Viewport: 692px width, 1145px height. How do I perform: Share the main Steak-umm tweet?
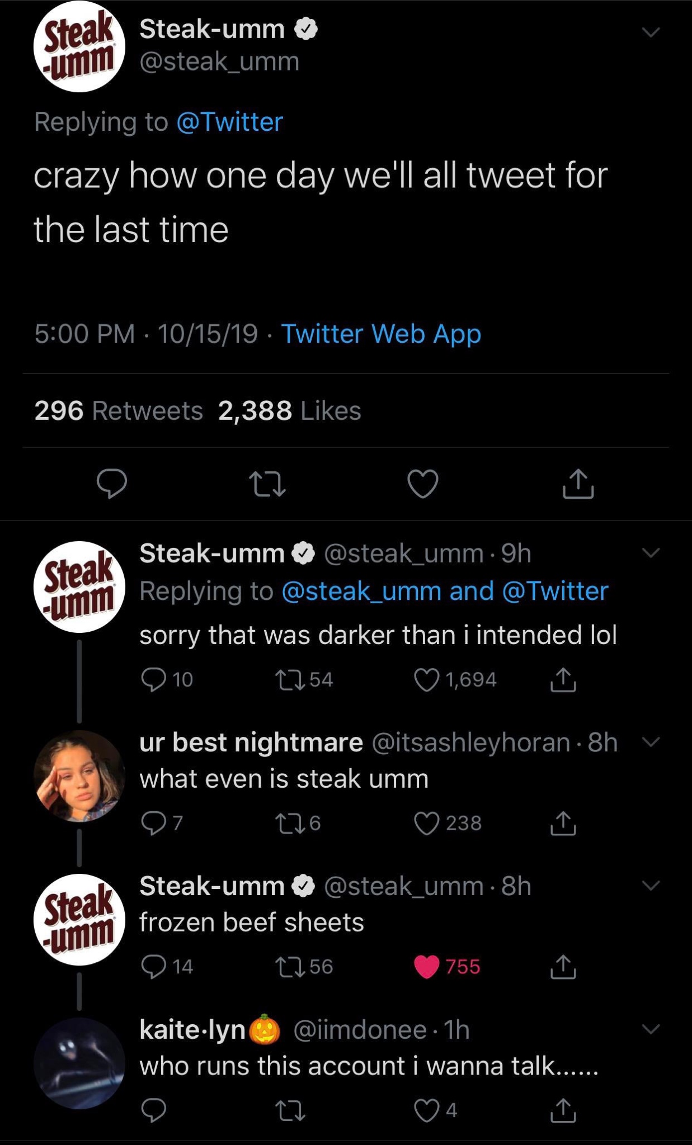[x=578, y=484]
